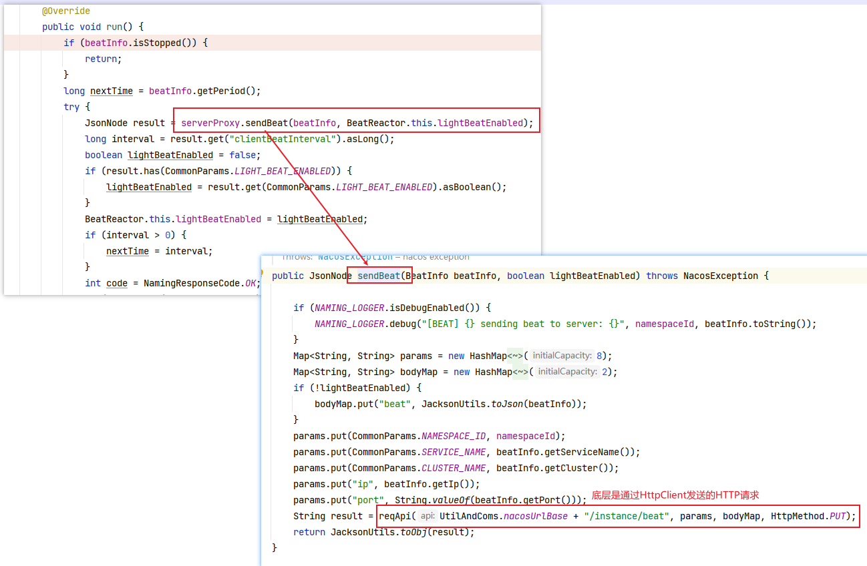867x566 pixels.
Task: Click namespaceId in params.put NAMESPACE_ID line
Action: [x=526, y=436]
